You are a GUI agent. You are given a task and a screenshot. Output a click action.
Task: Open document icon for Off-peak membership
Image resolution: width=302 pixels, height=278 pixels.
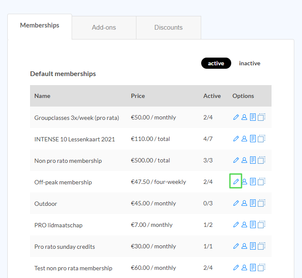253,182
